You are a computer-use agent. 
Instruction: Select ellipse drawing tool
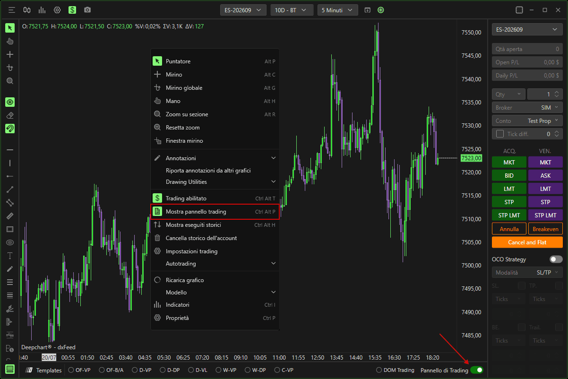click(x=10, y=242)
